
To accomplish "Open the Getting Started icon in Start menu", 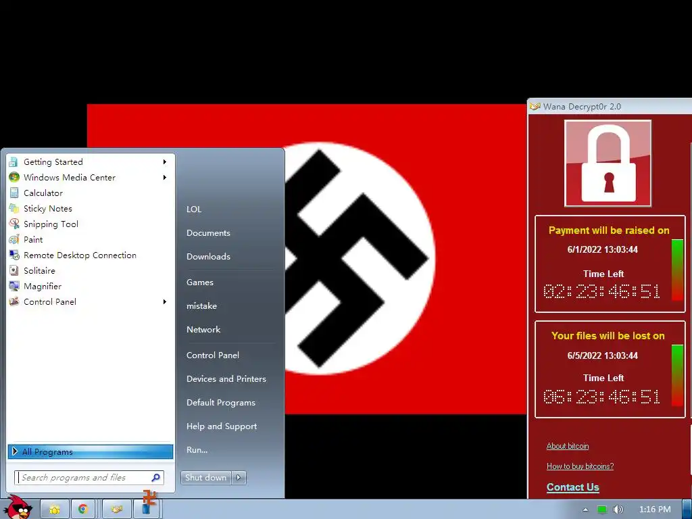I will tap(14, 162).
